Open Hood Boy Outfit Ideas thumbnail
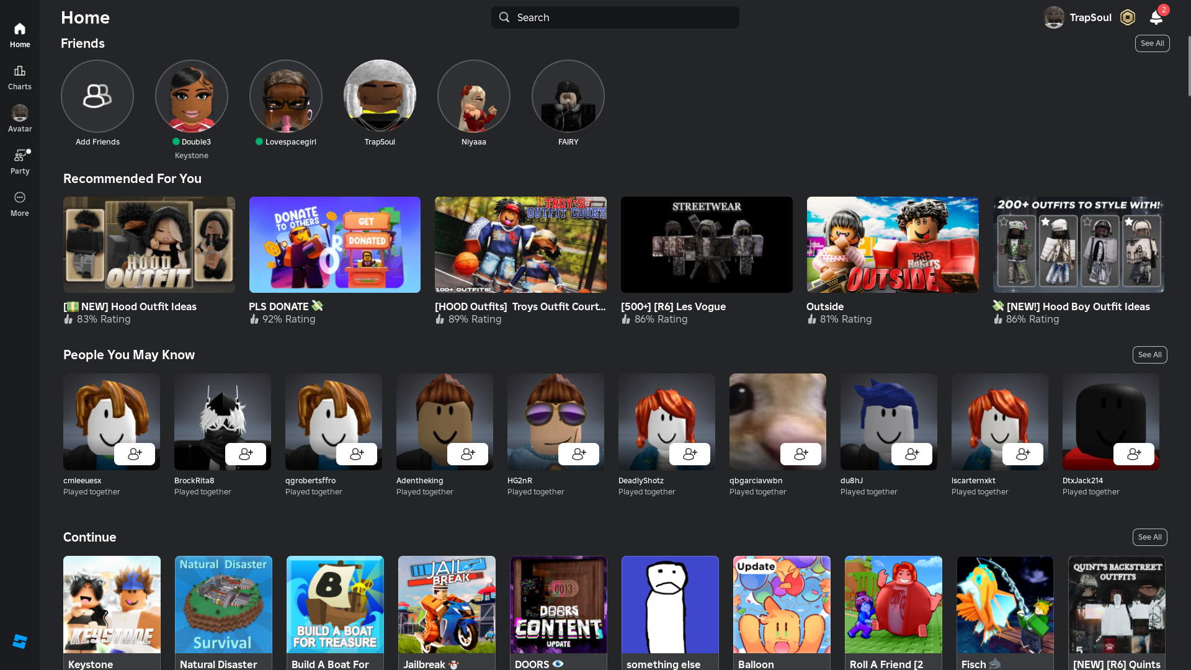 click(x=1079, y=244)
